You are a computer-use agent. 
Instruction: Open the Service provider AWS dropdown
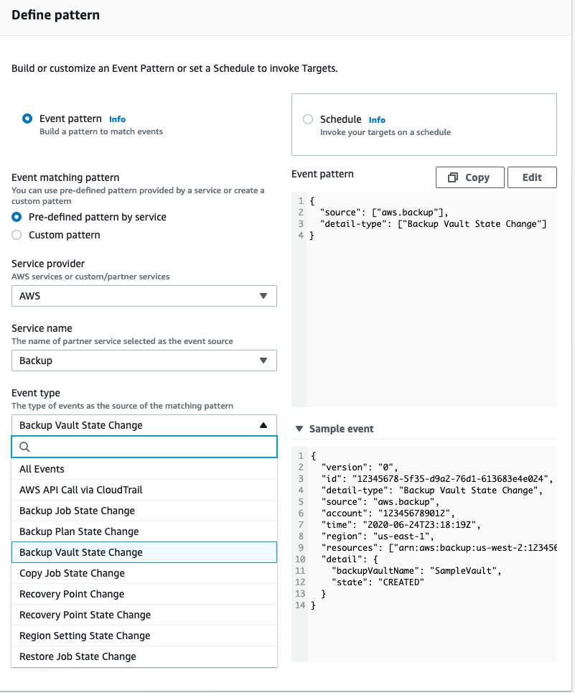click(x=144, y=296)
